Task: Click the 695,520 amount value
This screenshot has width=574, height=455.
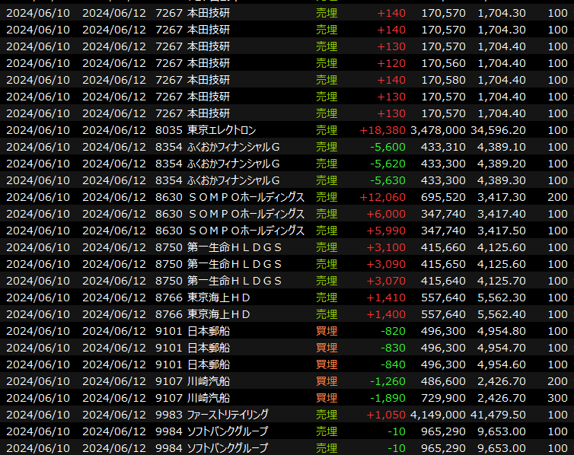Action: (439, 197)
